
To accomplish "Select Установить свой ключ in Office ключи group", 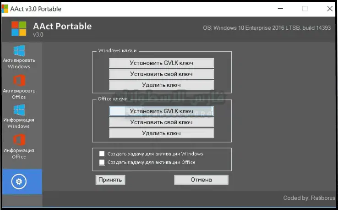I will point(161,122).
